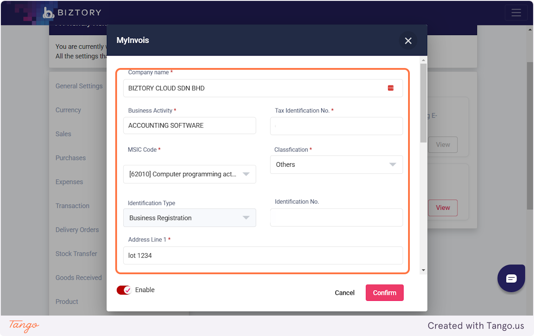Viewport: 534px width, 336px height.
Task: Click the dialog scrollbar up arrow
Action: [x=423, y=60]
